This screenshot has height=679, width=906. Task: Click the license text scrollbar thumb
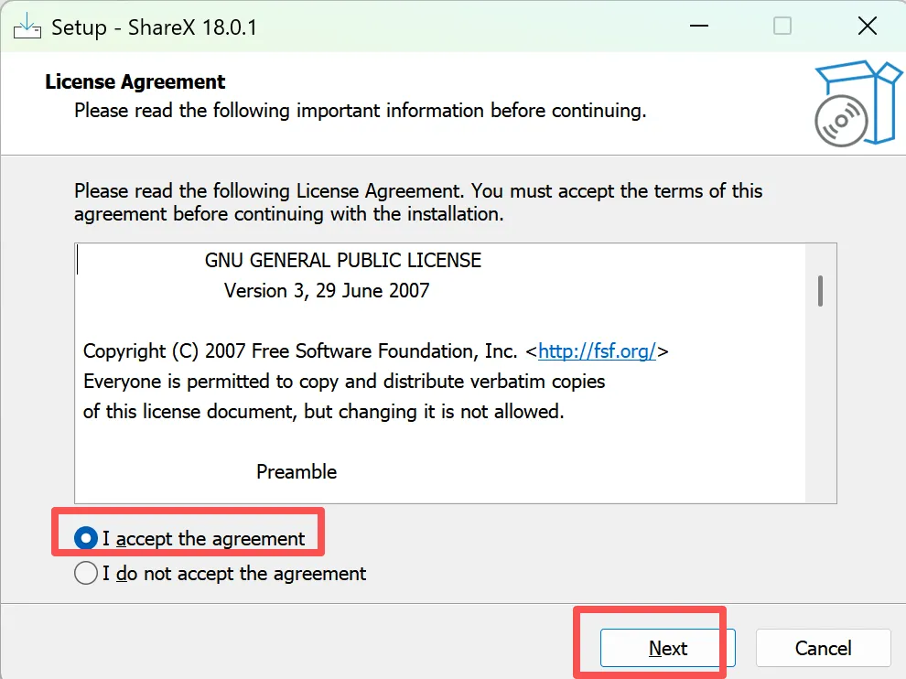pyautogui.click(x=820, y=291)
